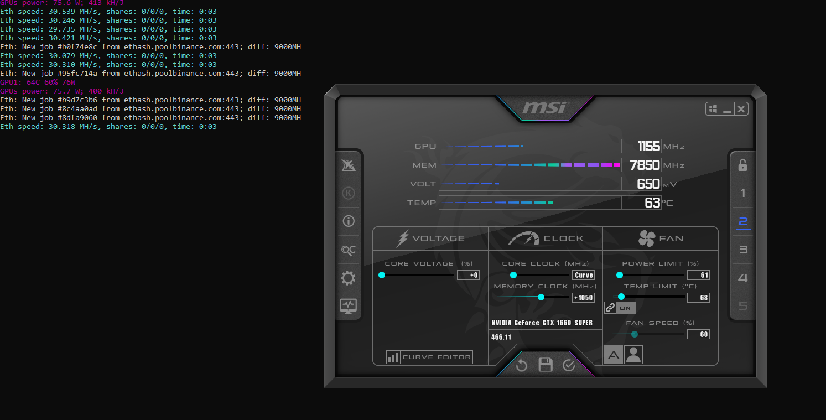The height and width of the screenshot is (420, 826).
Task: Select profile slot 2
Action: click(x=742, y=222)
